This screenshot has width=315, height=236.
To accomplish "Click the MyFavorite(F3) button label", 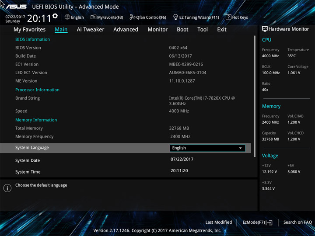I will click(110, 17).
